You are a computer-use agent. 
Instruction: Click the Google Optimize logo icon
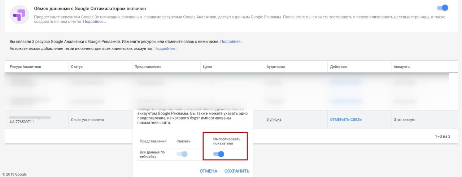click(19, 15)
